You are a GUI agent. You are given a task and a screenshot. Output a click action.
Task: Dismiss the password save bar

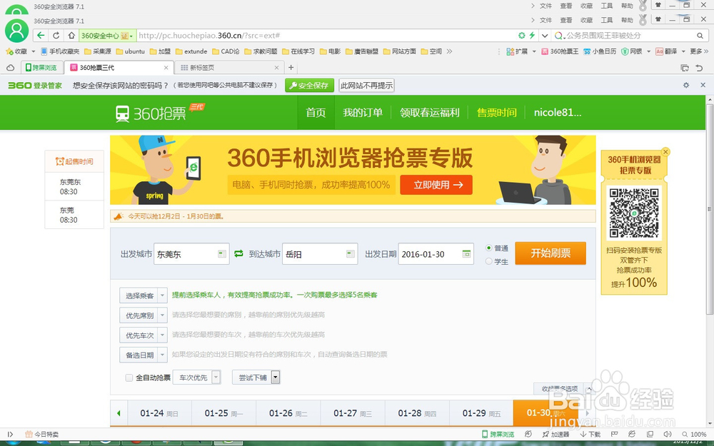click(703, 85)
